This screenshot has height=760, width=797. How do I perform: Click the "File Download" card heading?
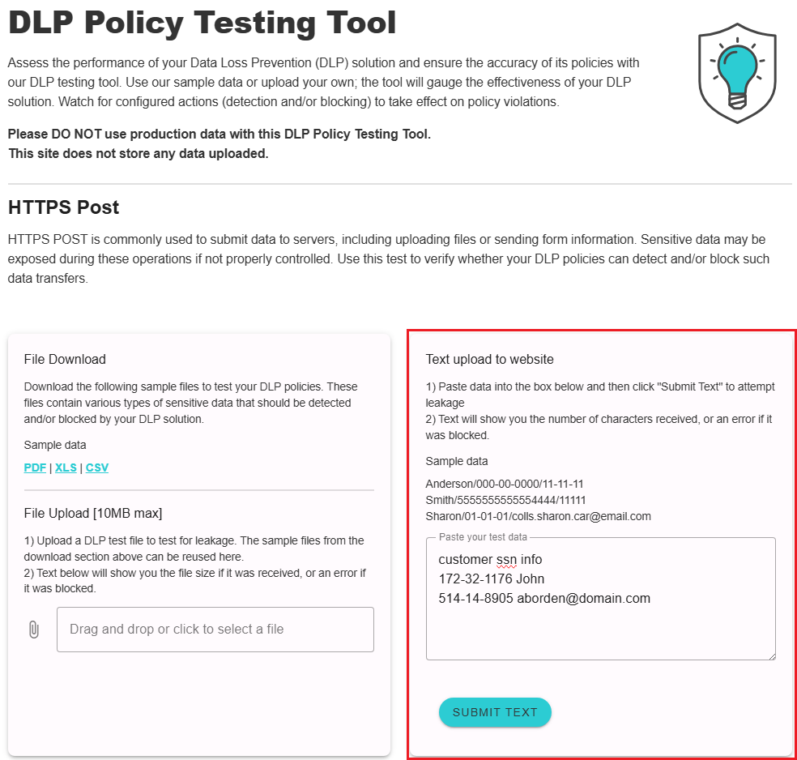[65, 359]
